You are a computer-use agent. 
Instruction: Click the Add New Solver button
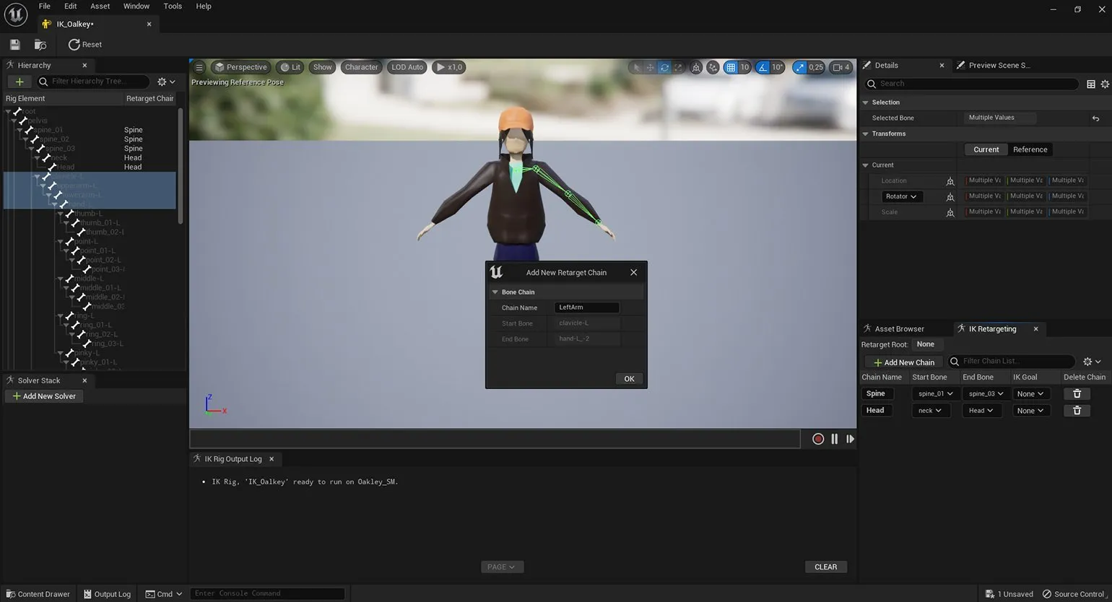44,396
